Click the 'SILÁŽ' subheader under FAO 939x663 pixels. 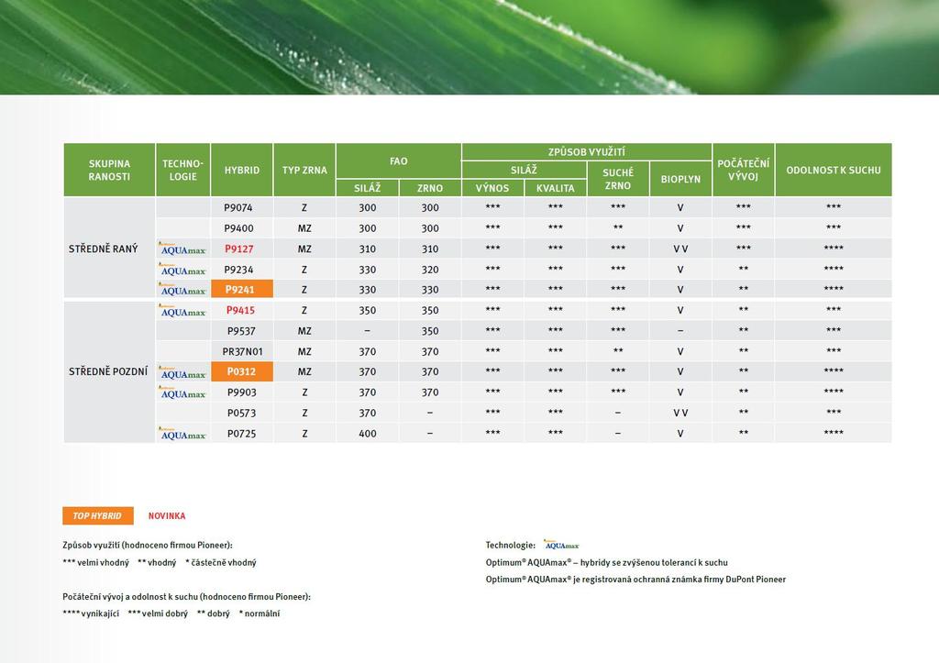click(x=367, y=188)
